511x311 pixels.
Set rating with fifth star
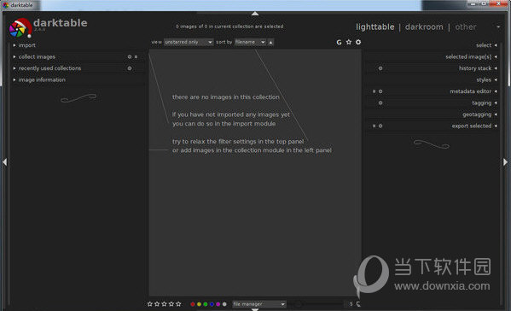tap(178, 304)
